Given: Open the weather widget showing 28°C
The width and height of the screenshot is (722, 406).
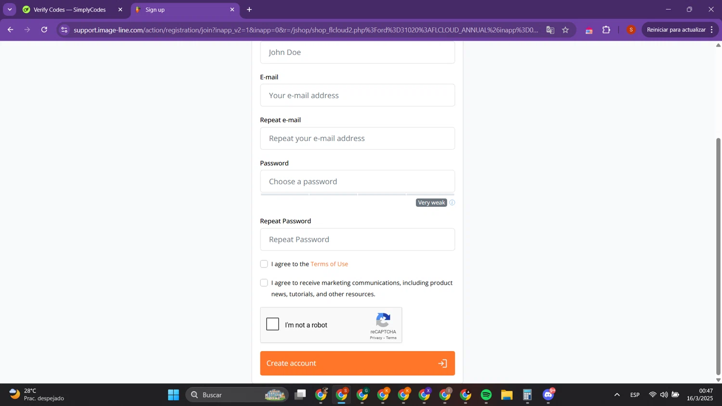Looking at the screenshot, I should (x=36, y=394).
